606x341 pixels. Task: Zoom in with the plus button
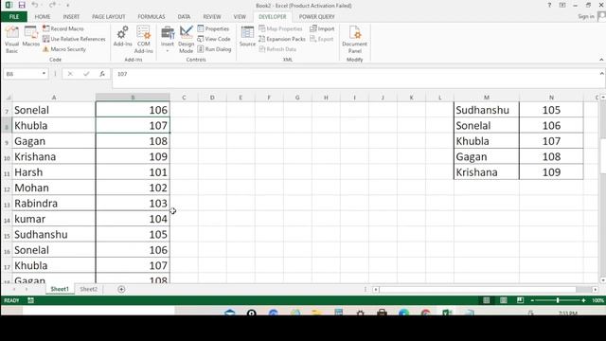[x=583, y=300]
